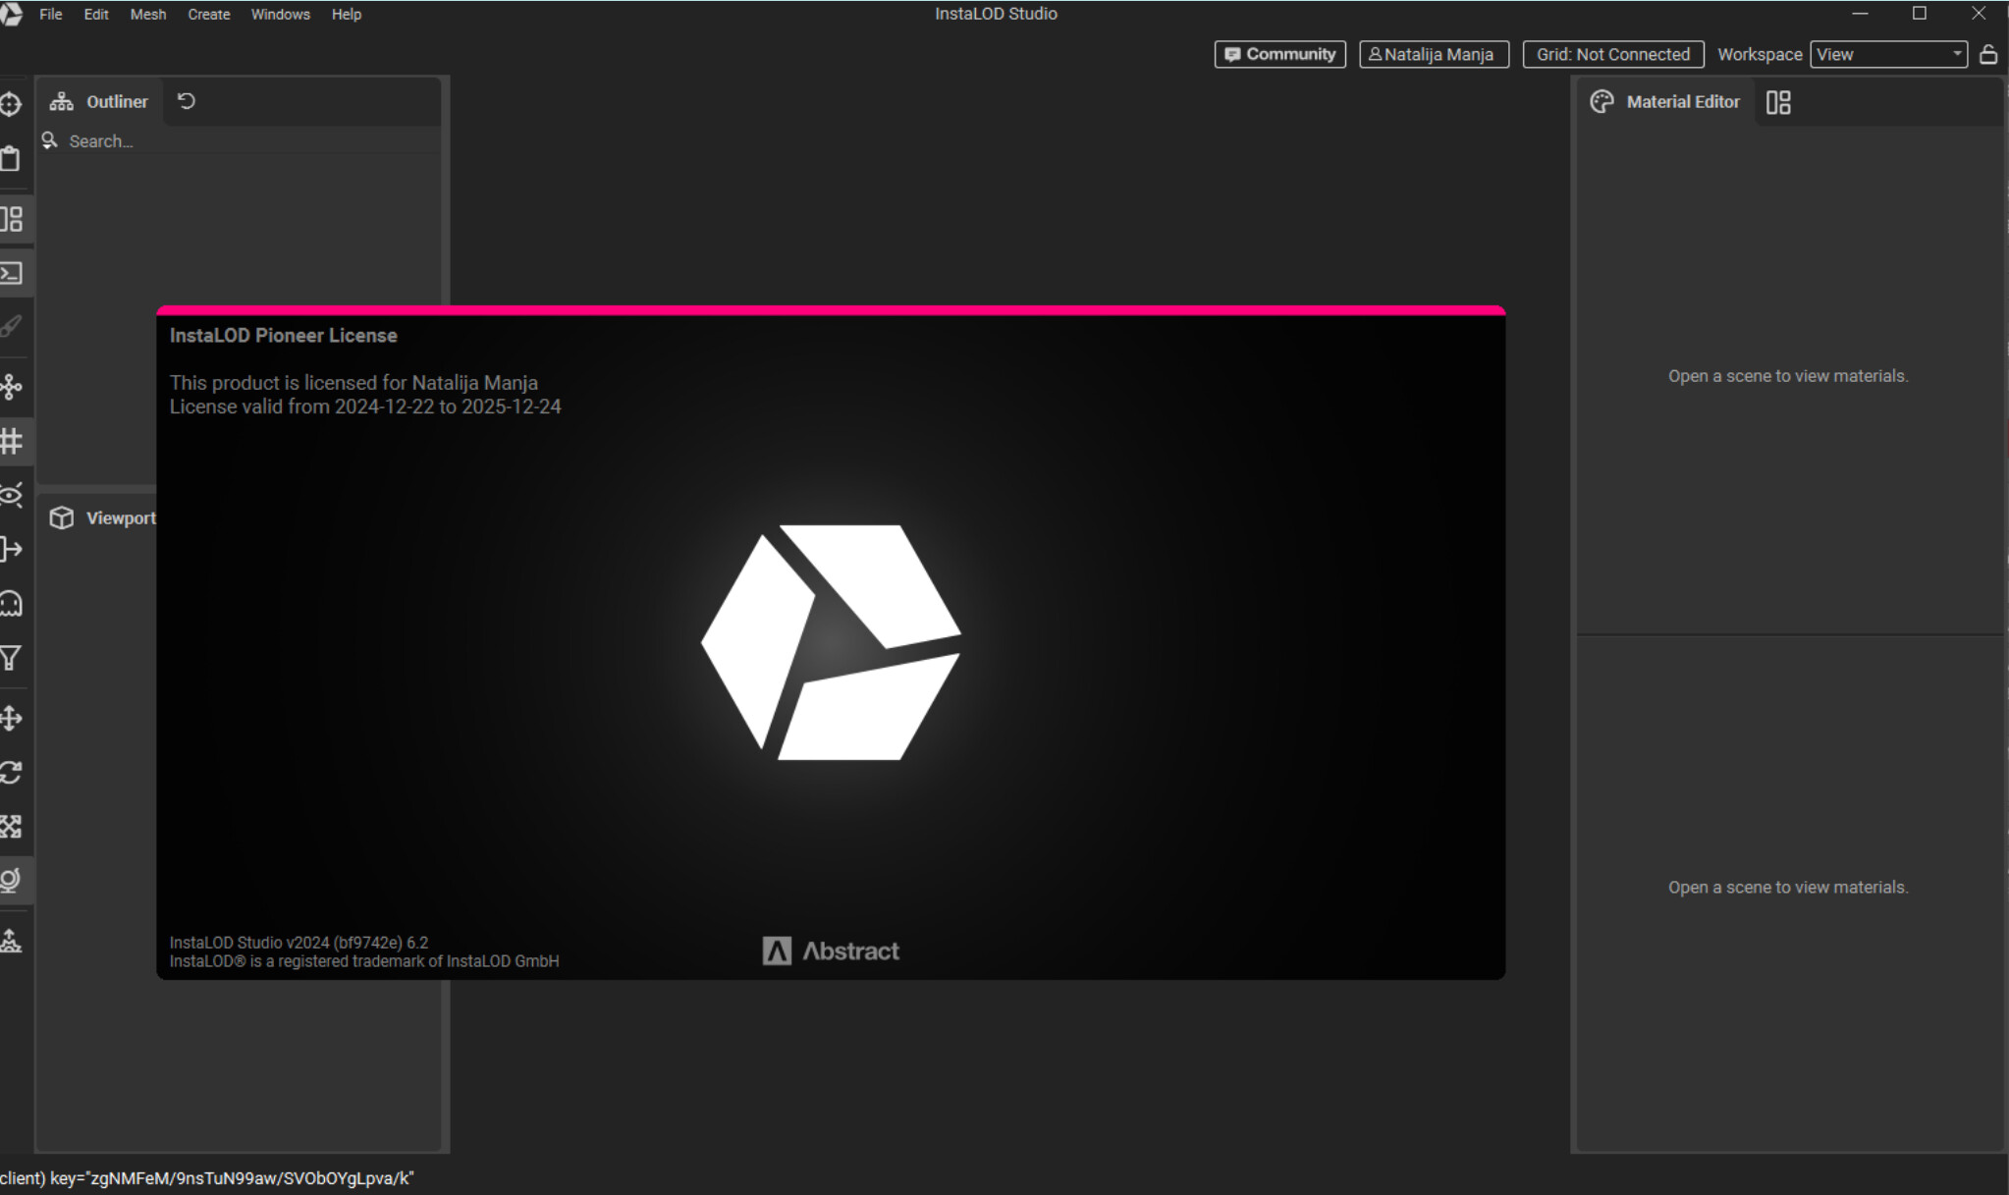Select the move translate tool icon
The height and width of the screenshot is (1195, 2009).
(x=11, y=718)
